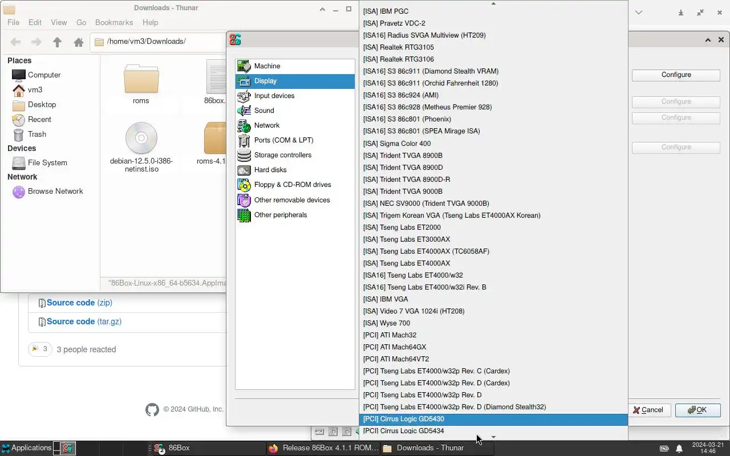Choose [ISA16] S3 86c924 (AMI)
This screenshot has height=456, width=730.
point(493,95)
